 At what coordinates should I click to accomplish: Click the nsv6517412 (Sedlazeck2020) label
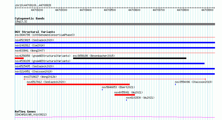pos(46,82)
